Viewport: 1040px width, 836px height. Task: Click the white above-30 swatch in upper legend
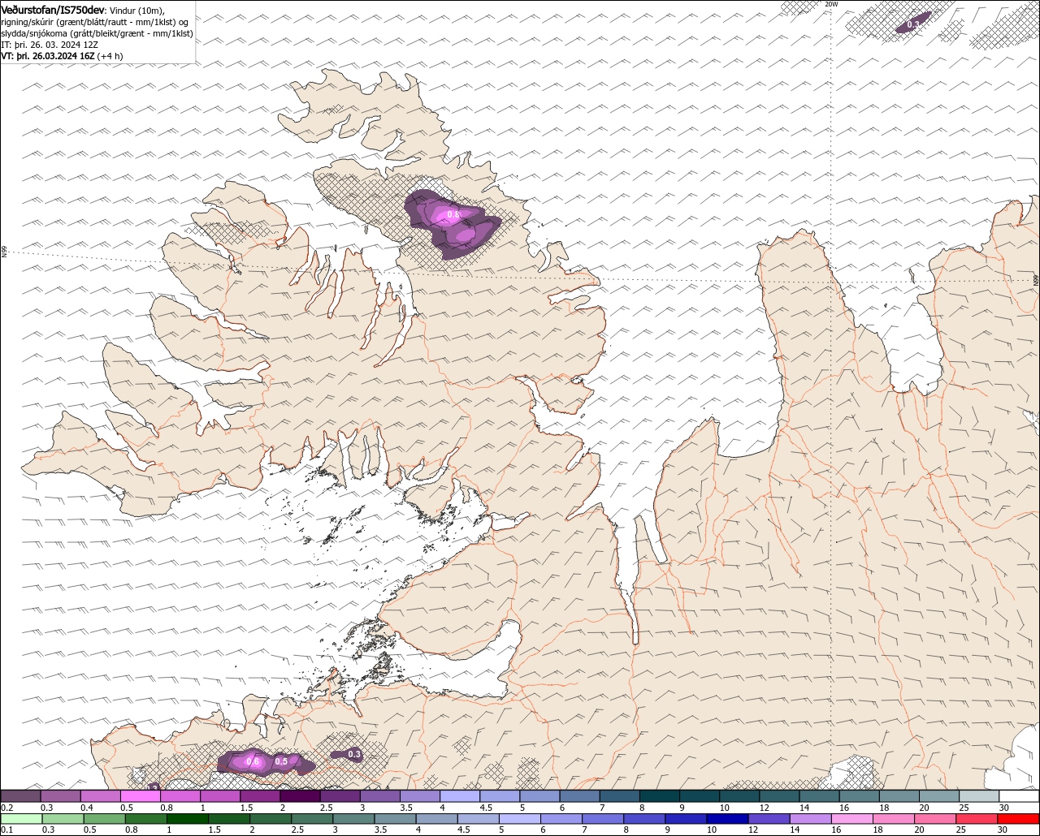click(x=1020, y=796)
